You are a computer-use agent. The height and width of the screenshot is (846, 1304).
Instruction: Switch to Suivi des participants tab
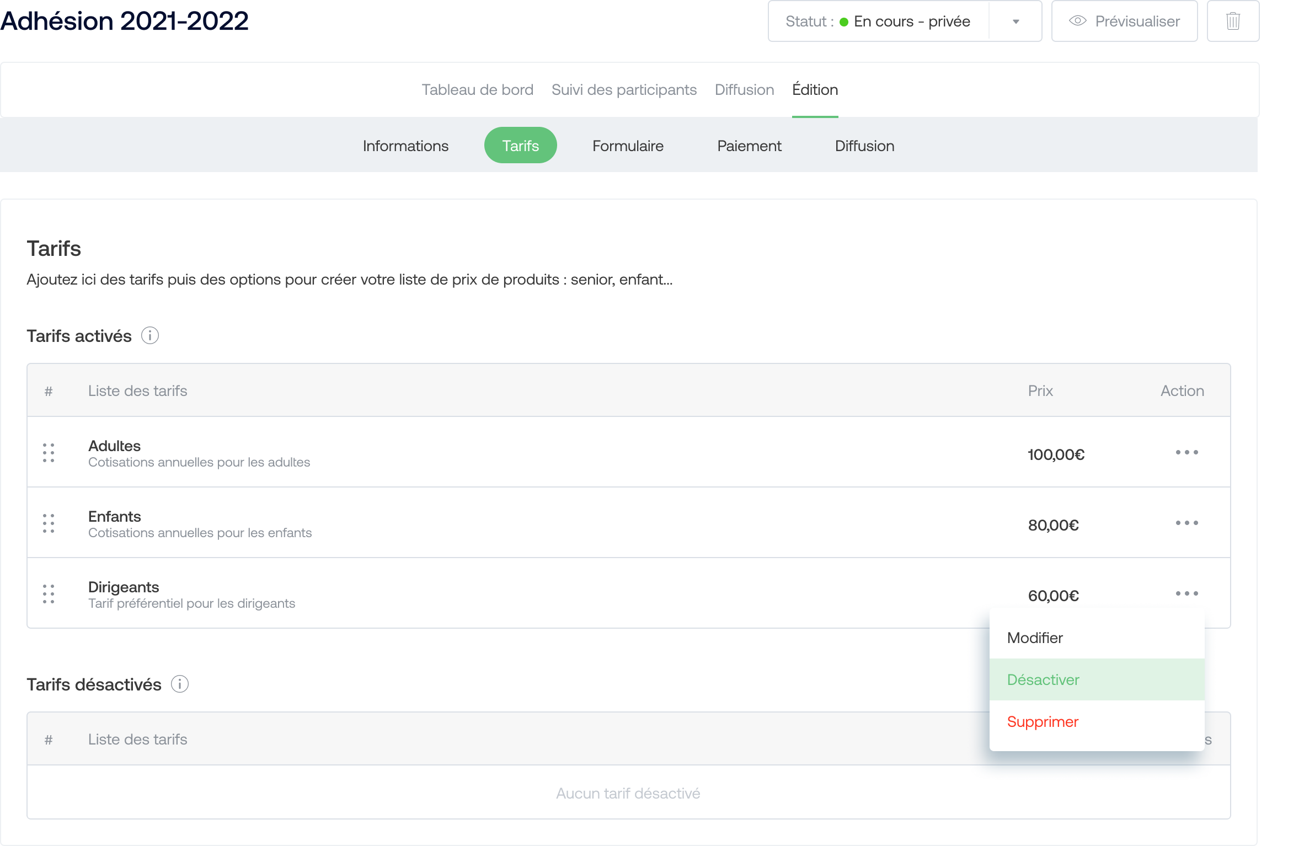(624, 89)
